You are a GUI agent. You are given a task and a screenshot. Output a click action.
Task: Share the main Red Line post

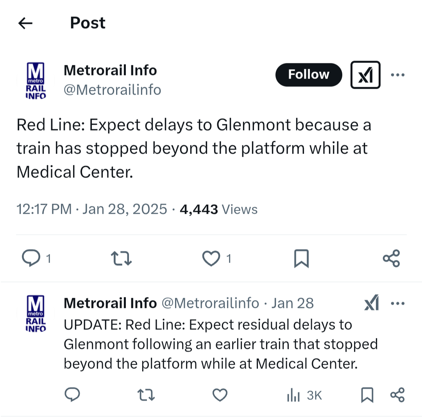(x=391, y=259)
